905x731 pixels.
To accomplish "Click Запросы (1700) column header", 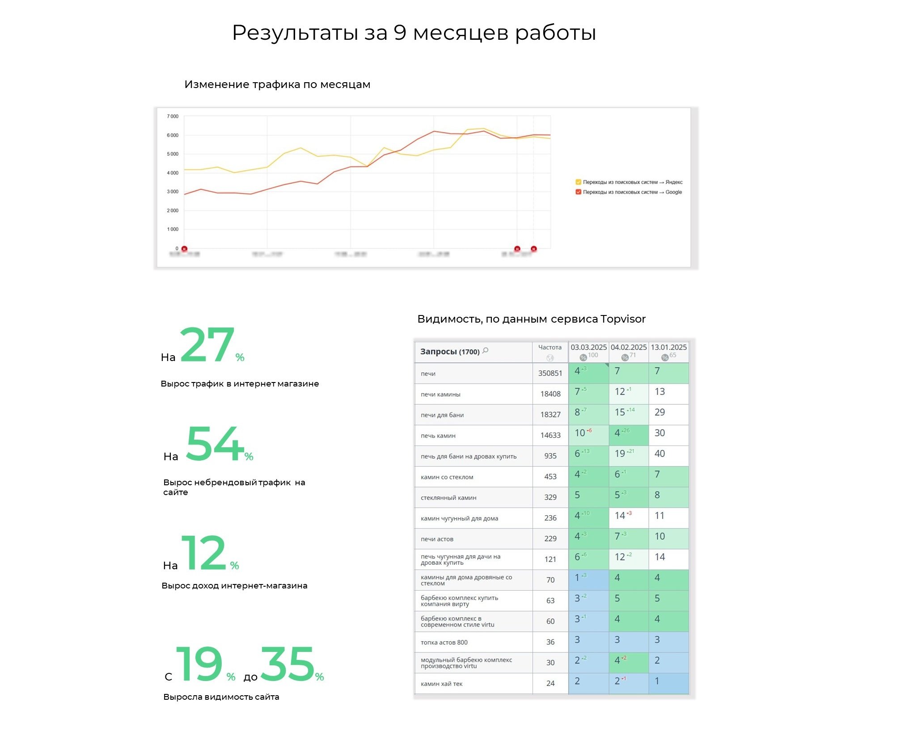I will click(449, 352).
